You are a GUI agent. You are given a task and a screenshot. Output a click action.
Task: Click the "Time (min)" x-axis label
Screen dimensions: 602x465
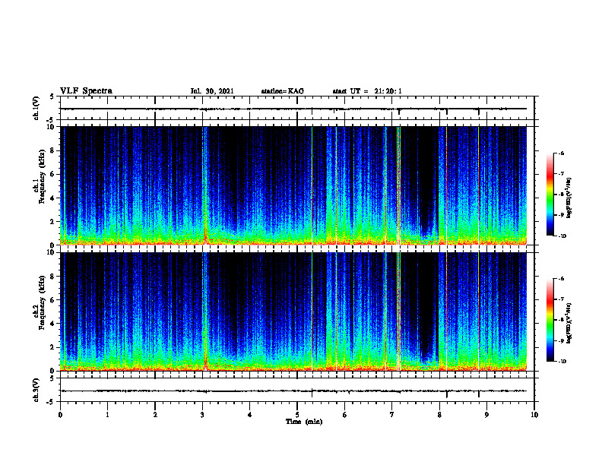[304, 422]
